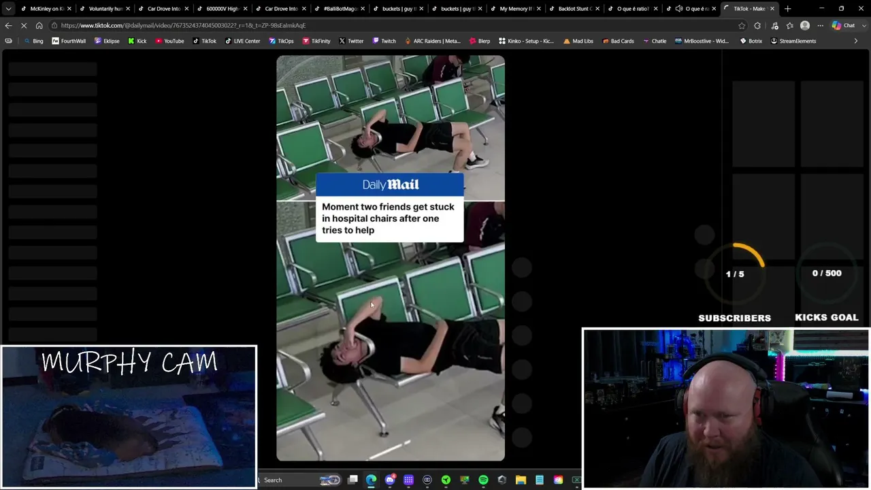Open the browser extensions menu
Image resolution: width=871 pixels, height=490 pixels.
[x=757, y=25]
